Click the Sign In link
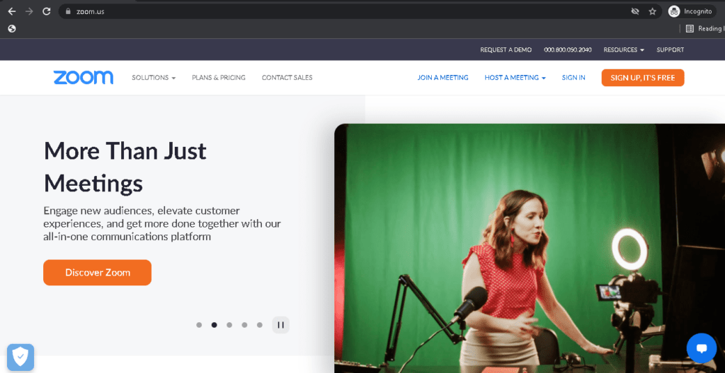 point(573,78)
